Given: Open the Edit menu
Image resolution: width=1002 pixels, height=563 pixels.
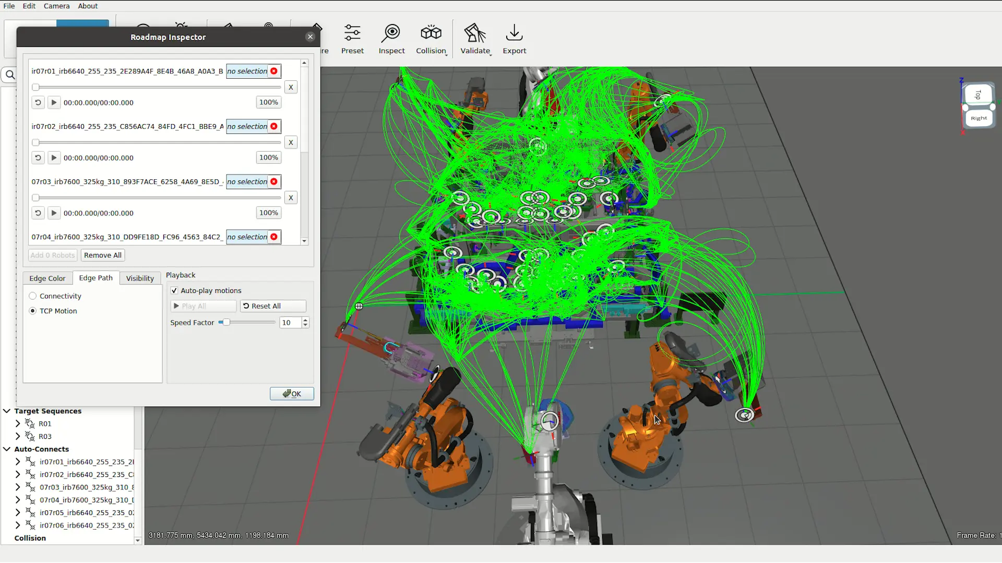Looking at the screenshot, I should coord(29,6).
